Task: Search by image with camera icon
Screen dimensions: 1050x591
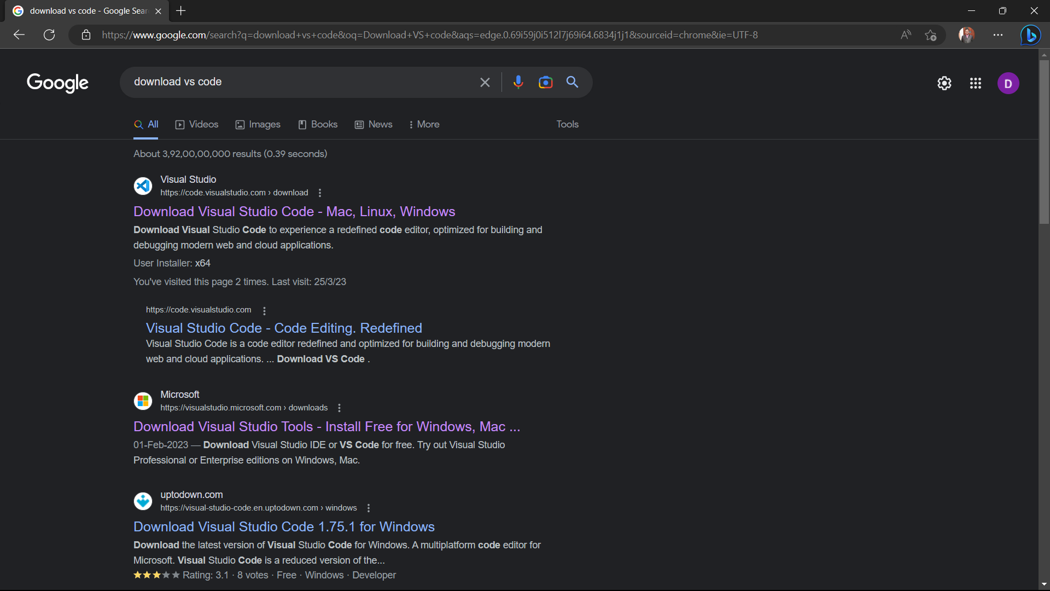Action: (x=545, y=82)
